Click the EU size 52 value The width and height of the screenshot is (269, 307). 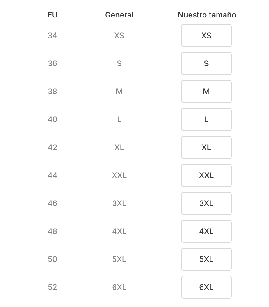click(52, 287)
